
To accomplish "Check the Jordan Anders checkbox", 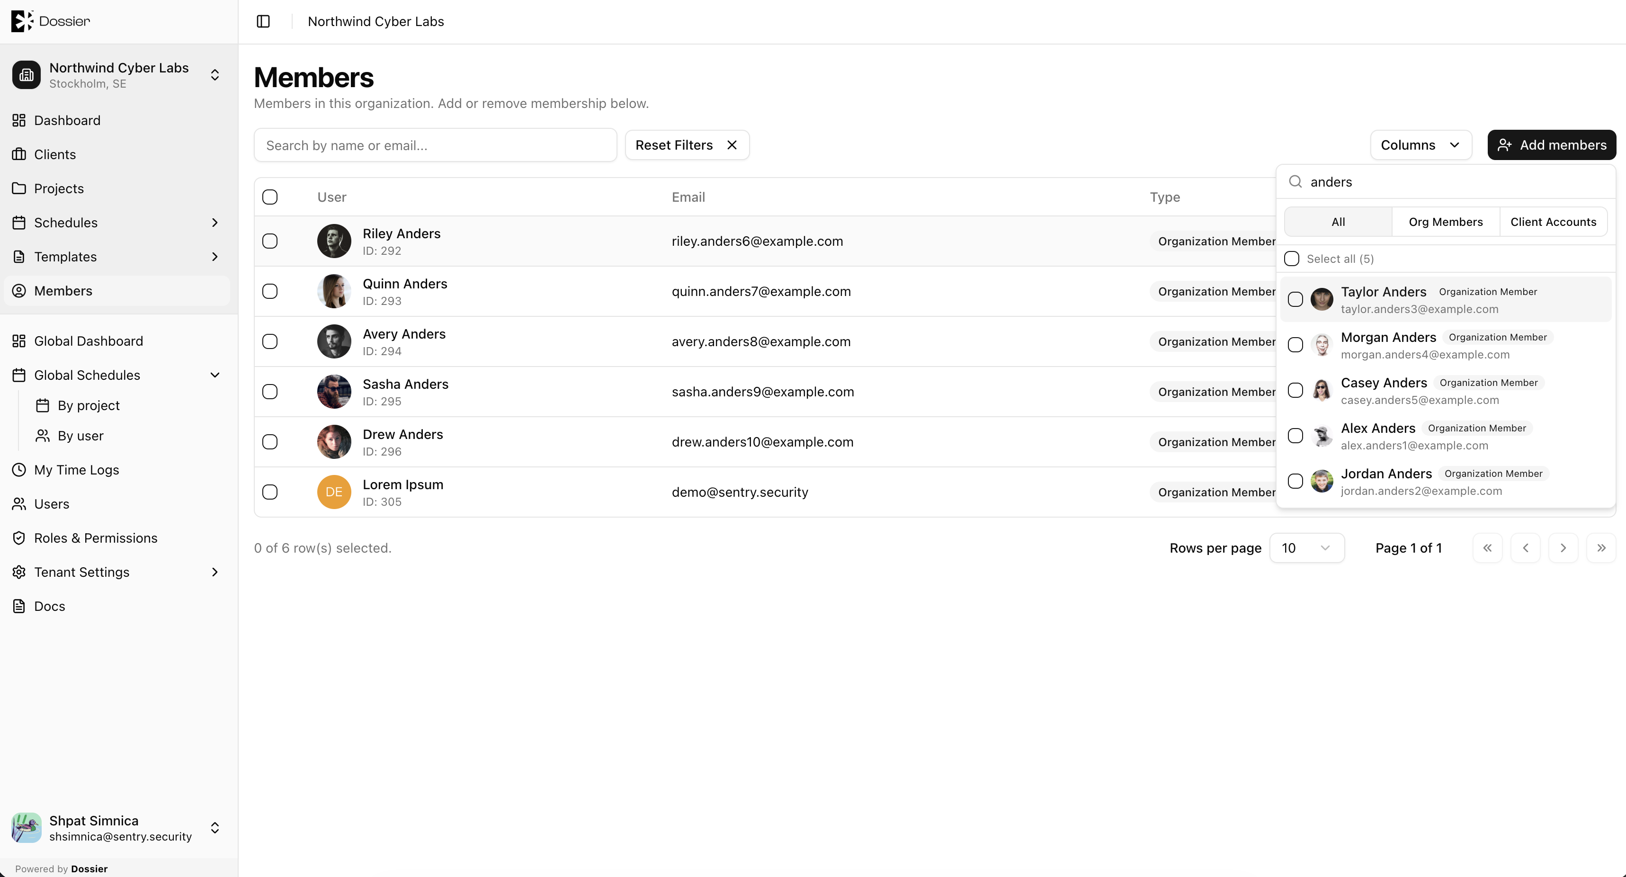I will pyautogui.click(x=1295, y=481).
